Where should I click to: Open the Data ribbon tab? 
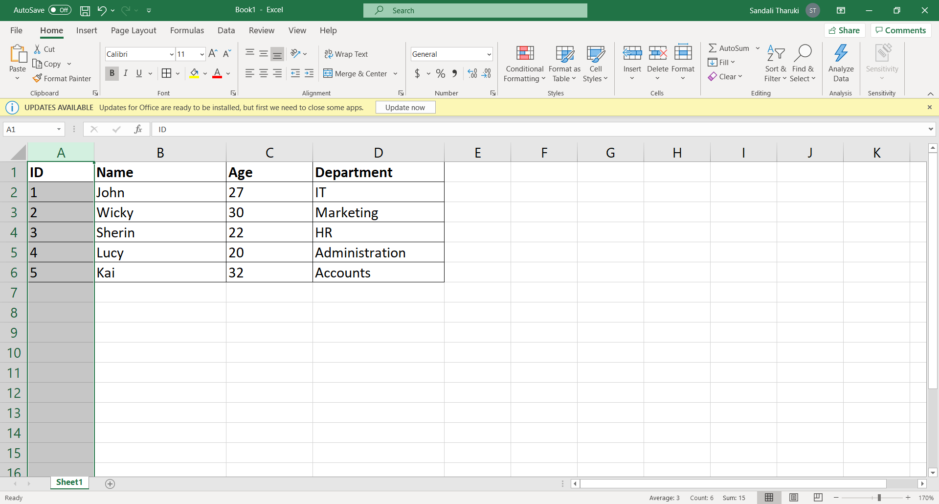pos(226,30)
